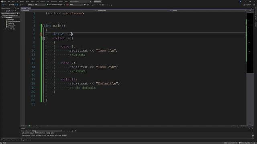Click the Live Share button

(247, 5)
